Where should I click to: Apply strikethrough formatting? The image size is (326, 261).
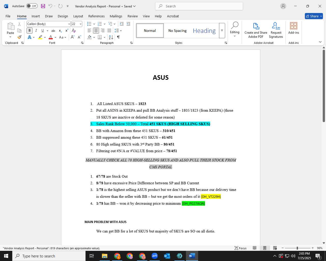coord(53,31)
